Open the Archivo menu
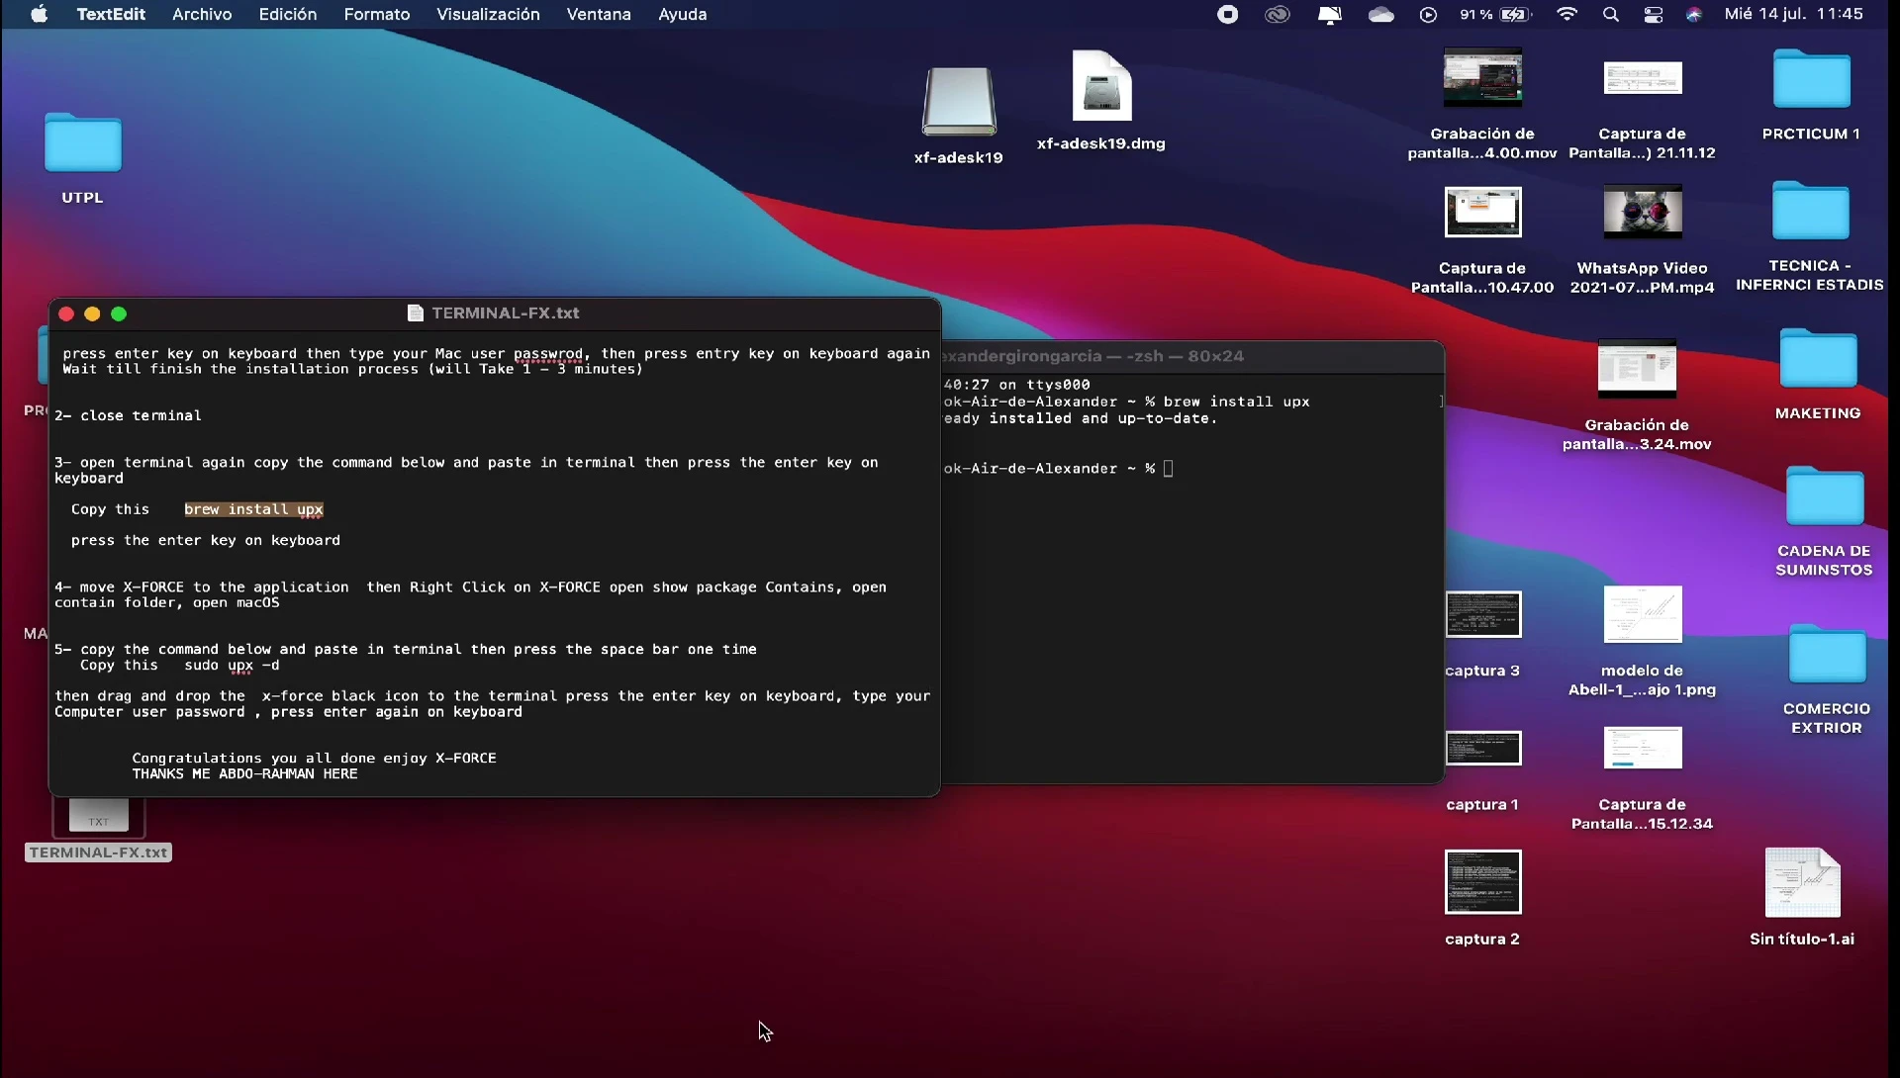 pos(202,14)
